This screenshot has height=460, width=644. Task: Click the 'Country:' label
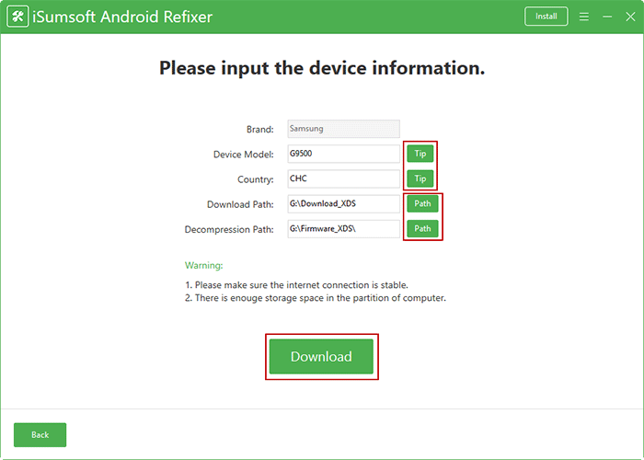click(x=256, y=179)
